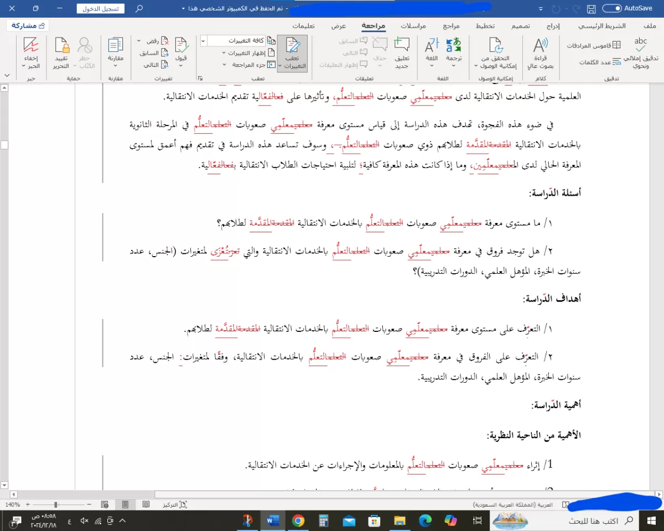Click the Share (مشاركة) button

click(x=28, y=26)
